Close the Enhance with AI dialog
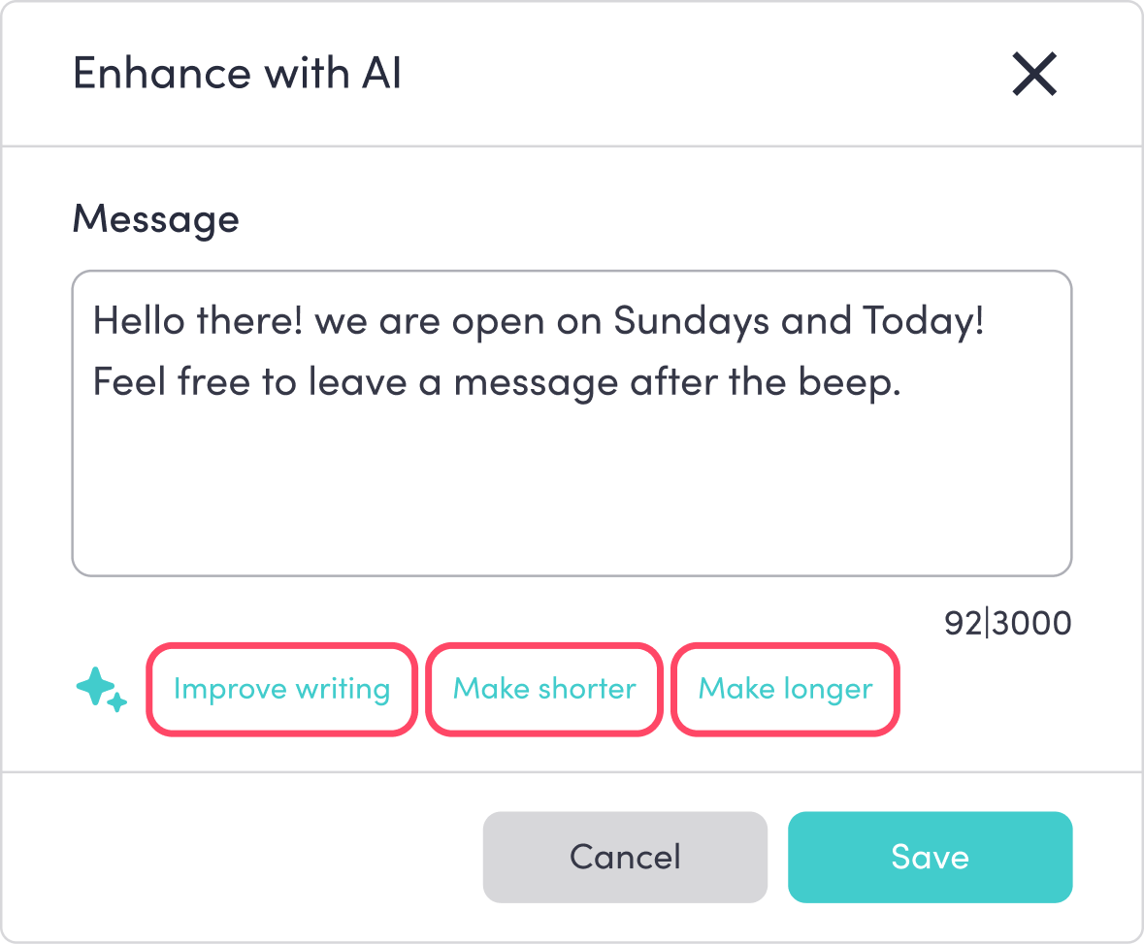 1033,74
